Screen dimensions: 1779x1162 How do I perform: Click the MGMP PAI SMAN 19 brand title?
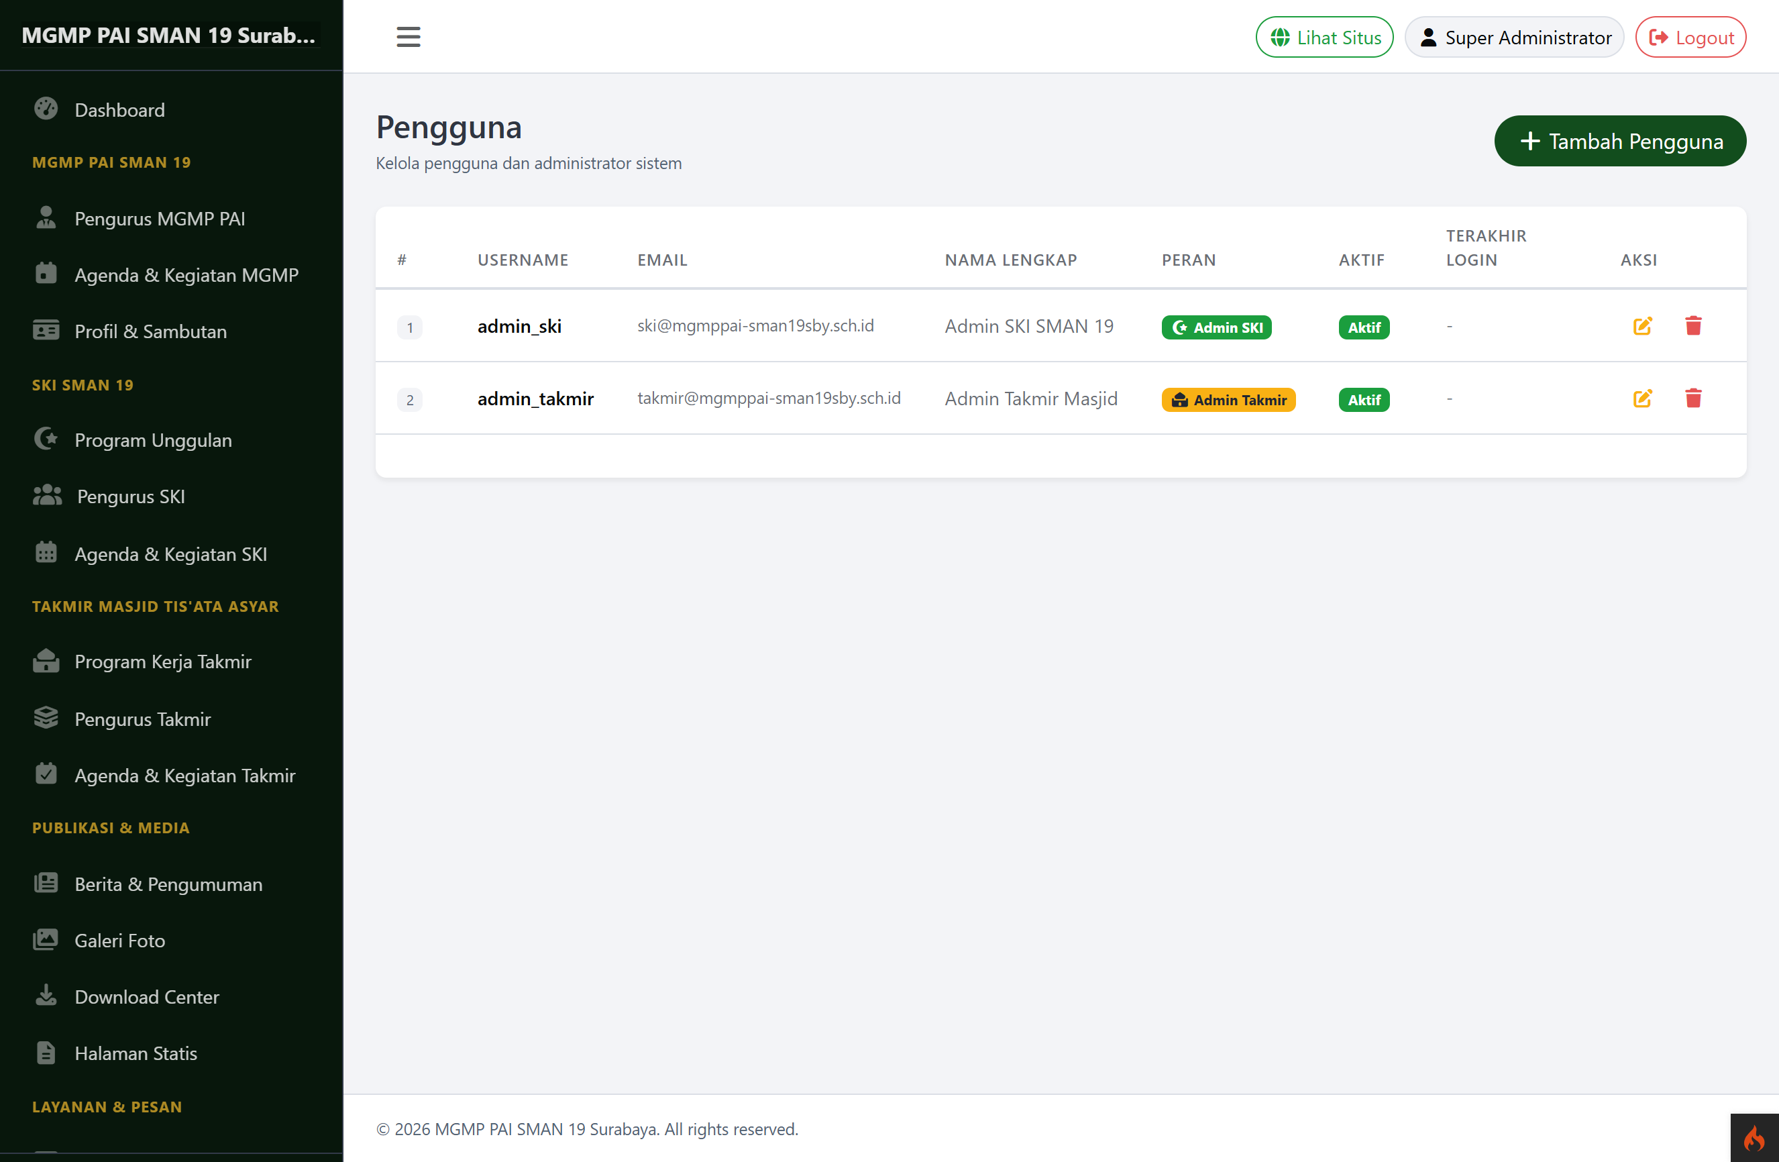tap(169, 35)
